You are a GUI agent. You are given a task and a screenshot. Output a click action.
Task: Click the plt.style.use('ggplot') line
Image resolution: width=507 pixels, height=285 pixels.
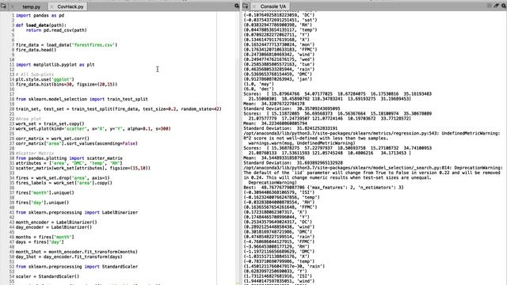click(x=45, y=79)
